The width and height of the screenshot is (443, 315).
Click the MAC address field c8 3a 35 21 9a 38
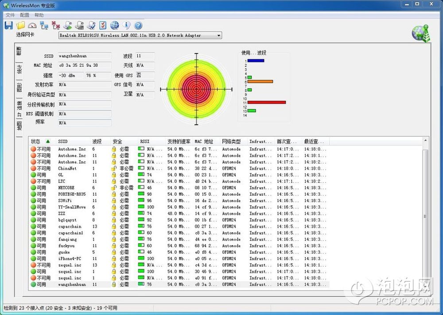[85, 65]
